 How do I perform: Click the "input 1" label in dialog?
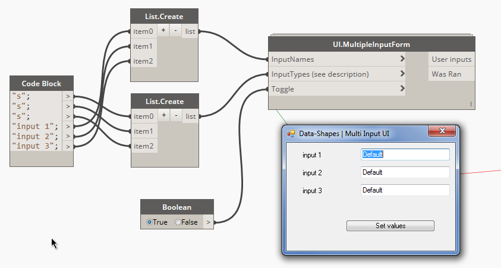[x=312, y=155]
